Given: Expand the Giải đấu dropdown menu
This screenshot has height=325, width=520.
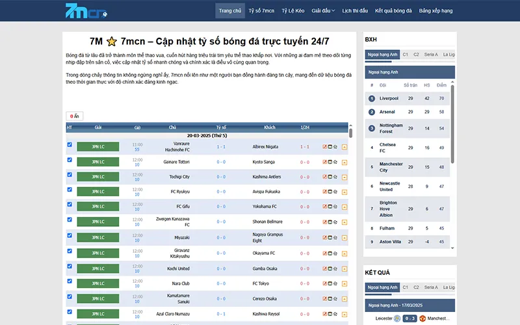Looking at the screenshot, I should click(324, 11).
